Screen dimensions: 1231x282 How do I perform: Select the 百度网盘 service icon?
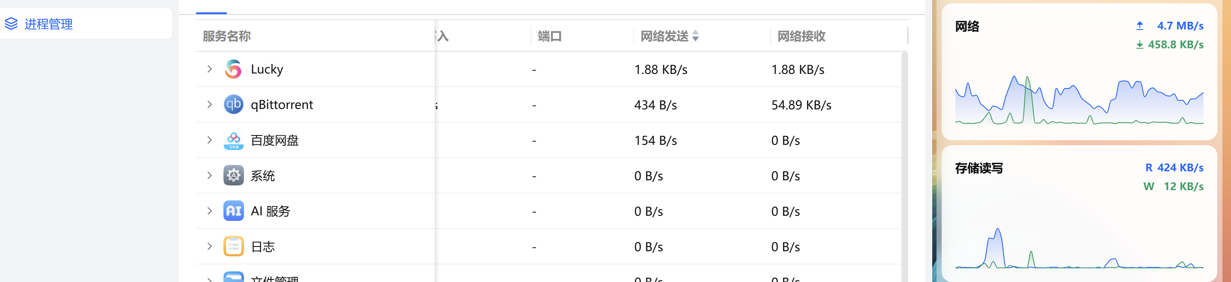click(233, 140)
